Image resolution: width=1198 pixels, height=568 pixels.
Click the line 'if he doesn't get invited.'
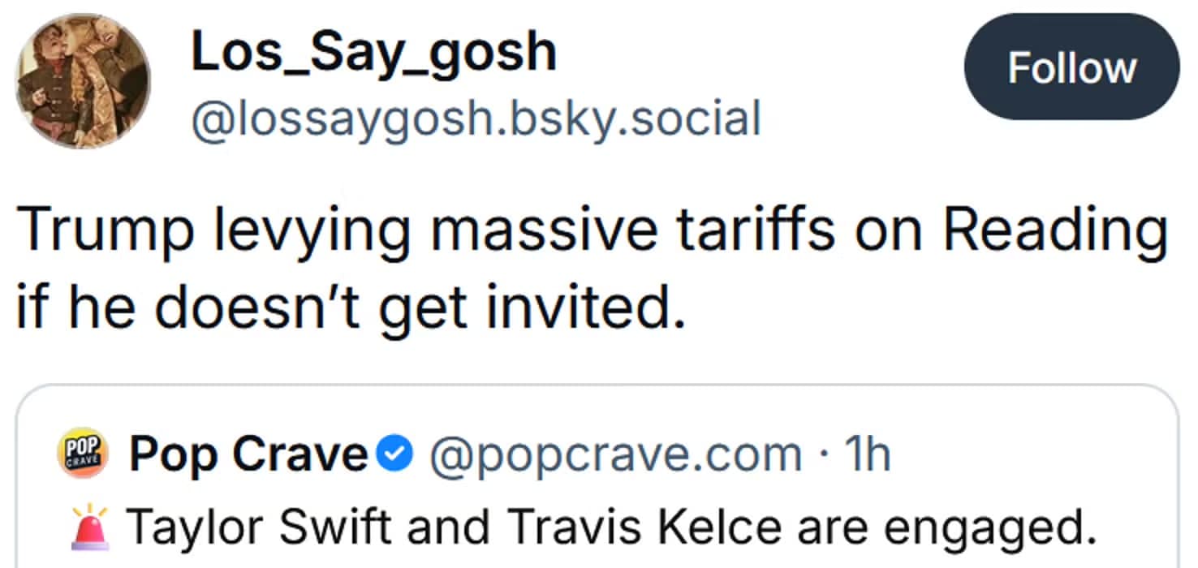(344, 312)
